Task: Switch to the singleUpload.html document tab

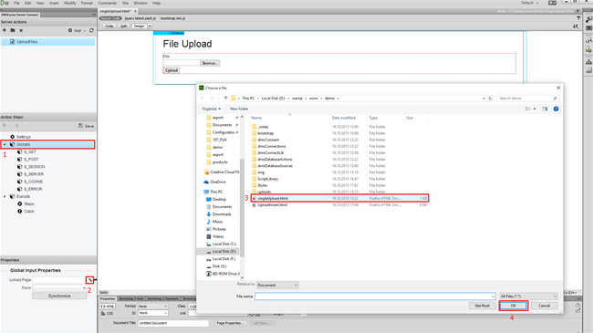Action: (115, 11)
